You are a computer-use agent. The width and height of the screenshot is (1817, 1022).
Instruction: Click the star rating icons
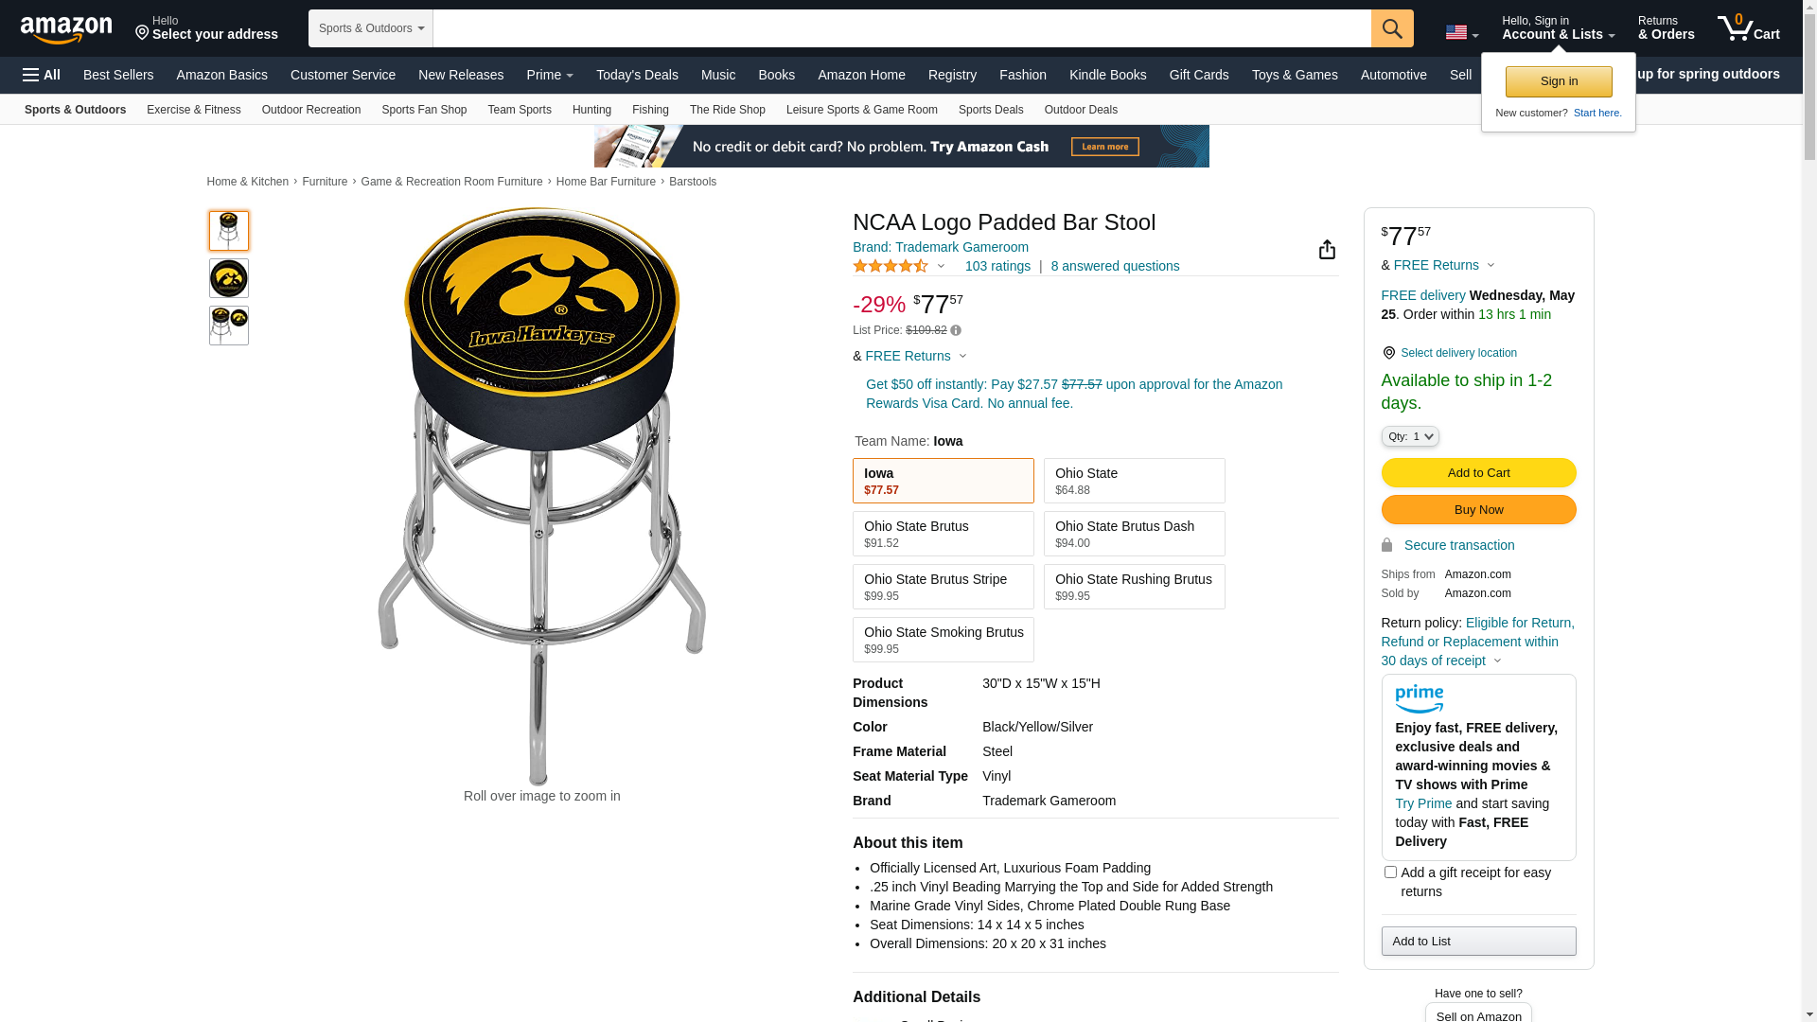click(x=891, y=267)
